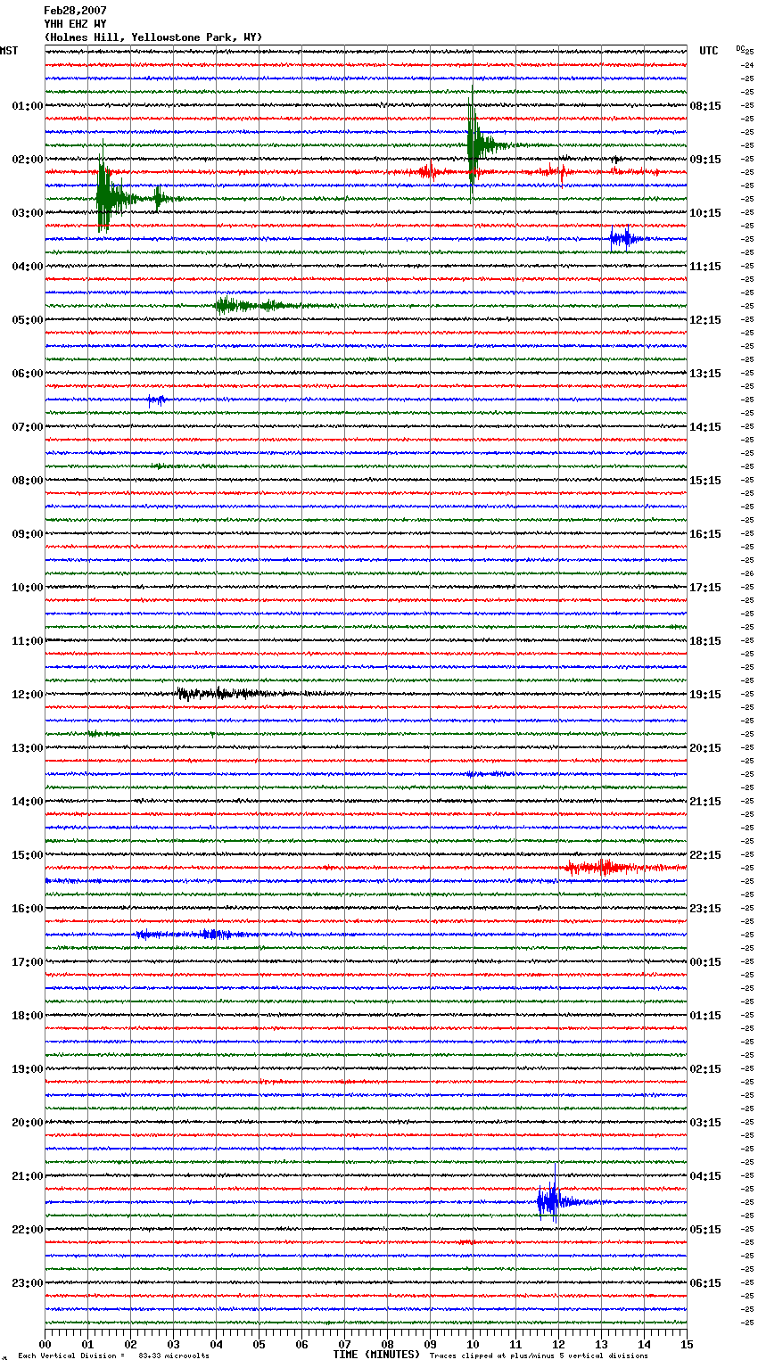The height and width of the screenshot is (1368, 758).
Task: Click the 09:00 MST time label
Action: [x=28, y=534]
